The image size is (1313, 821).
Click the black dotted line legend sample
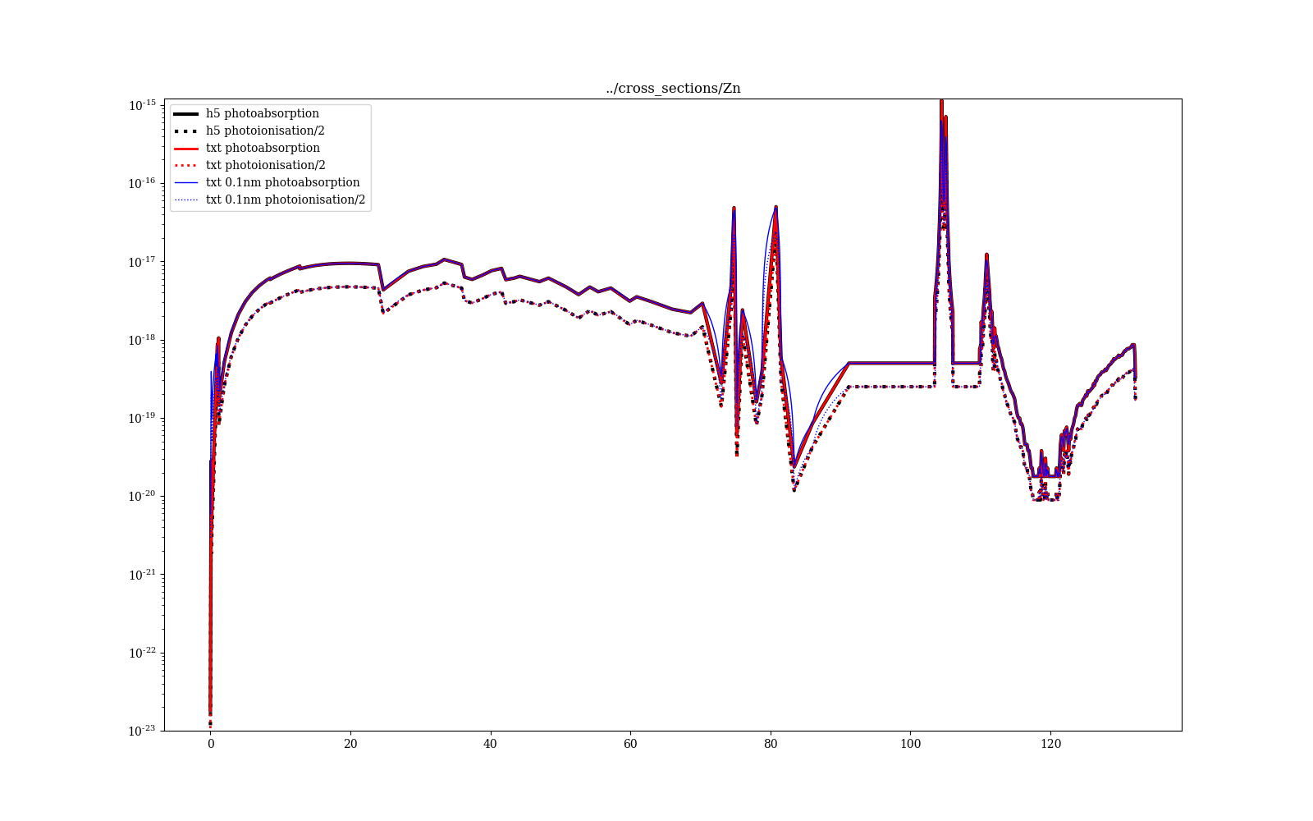click(186, 131)
